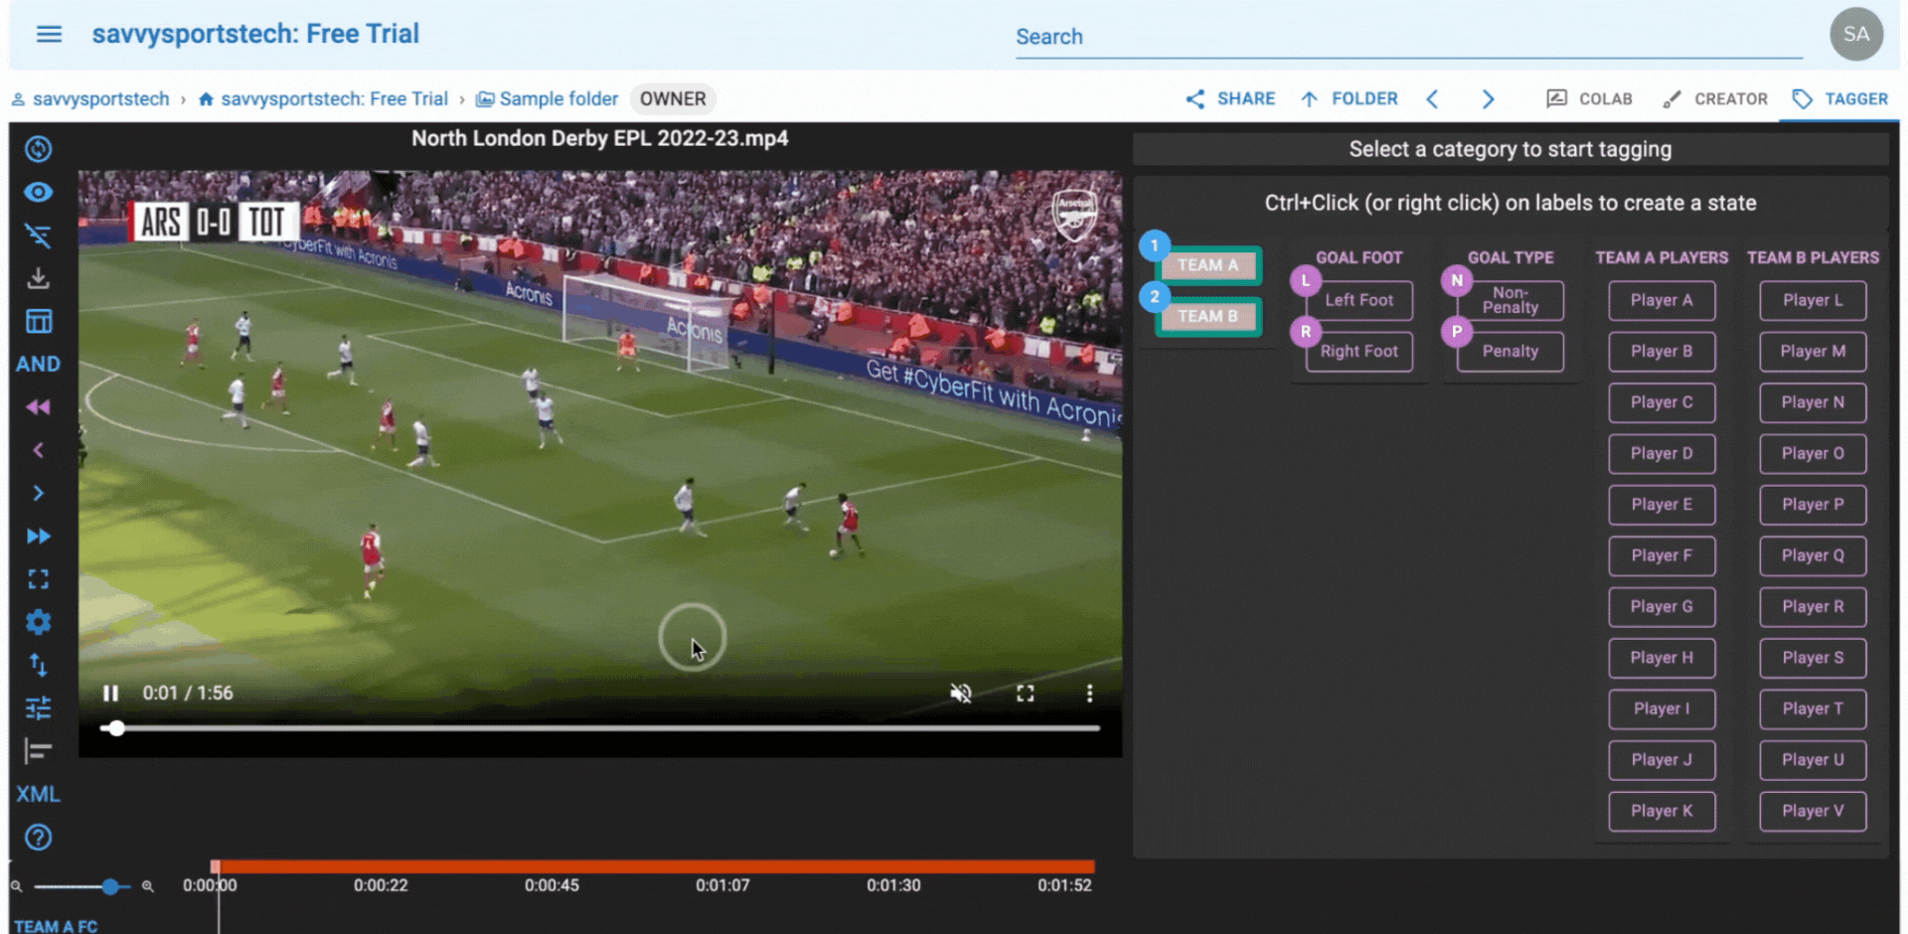Toggle the AND filter mode

pyautogui.click(x=38, y=365)
